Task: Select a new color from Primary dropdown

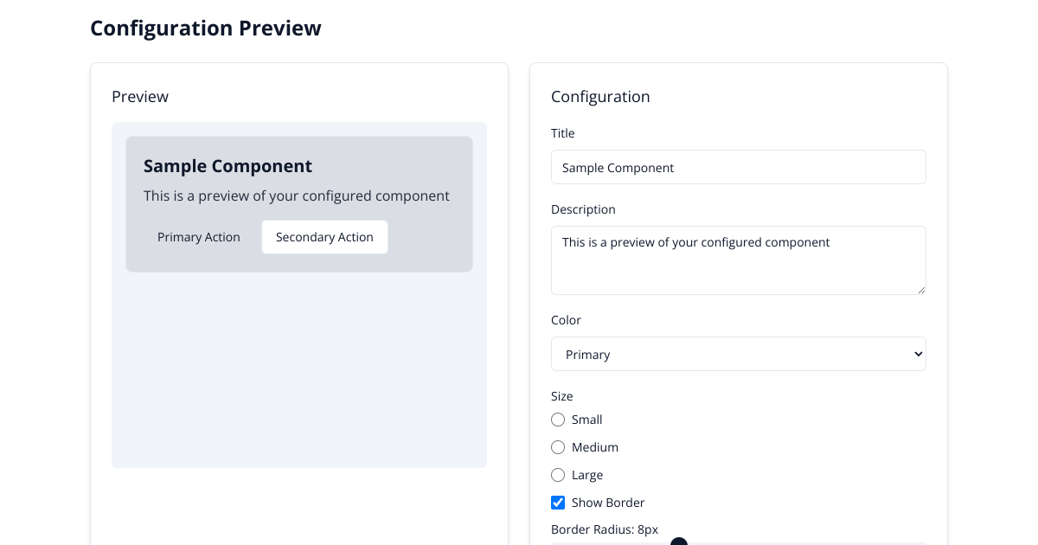Action: tap(738, 354)
